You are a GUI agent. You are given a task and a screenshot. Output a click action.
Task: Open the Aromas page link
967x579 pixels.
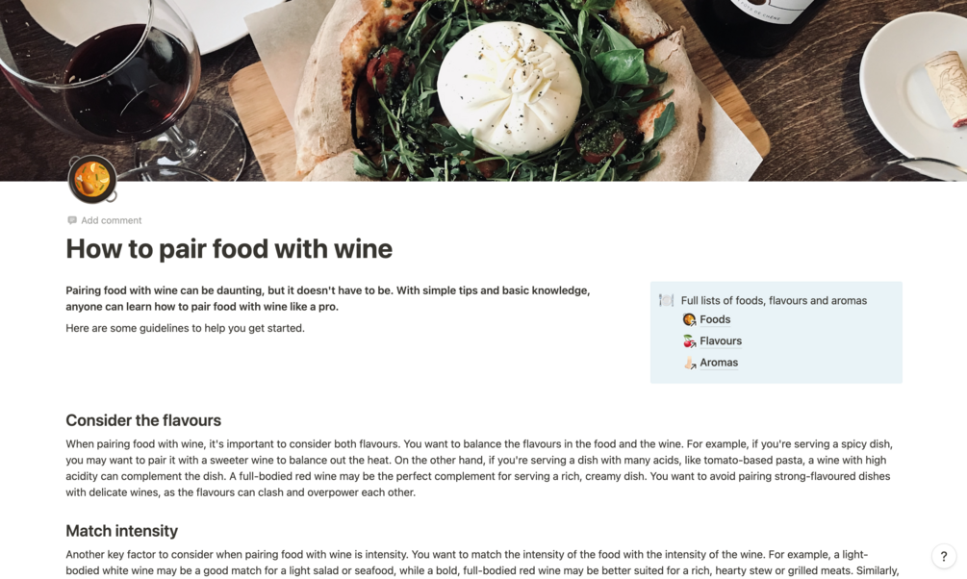pyautogui.click(x=719, y=363)
